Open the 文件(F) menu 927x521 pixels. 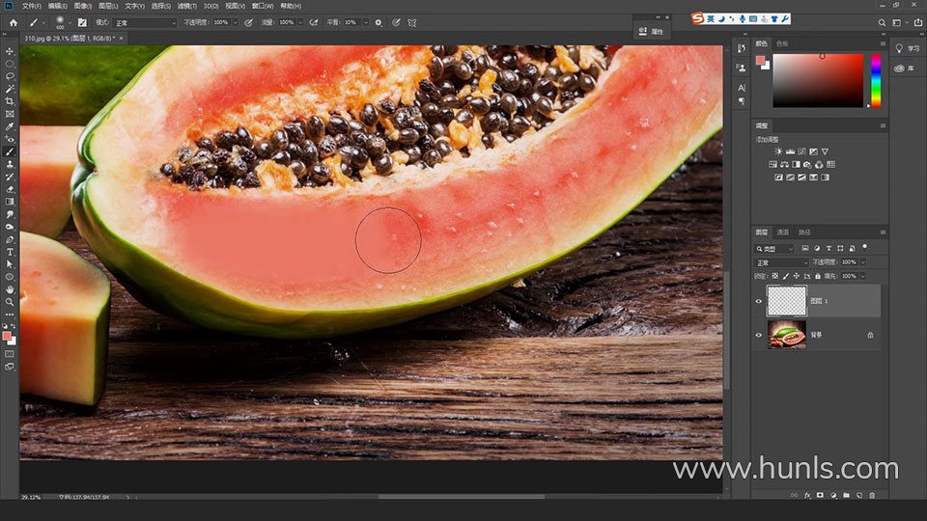pyautogui.click(x=31, y=6)
